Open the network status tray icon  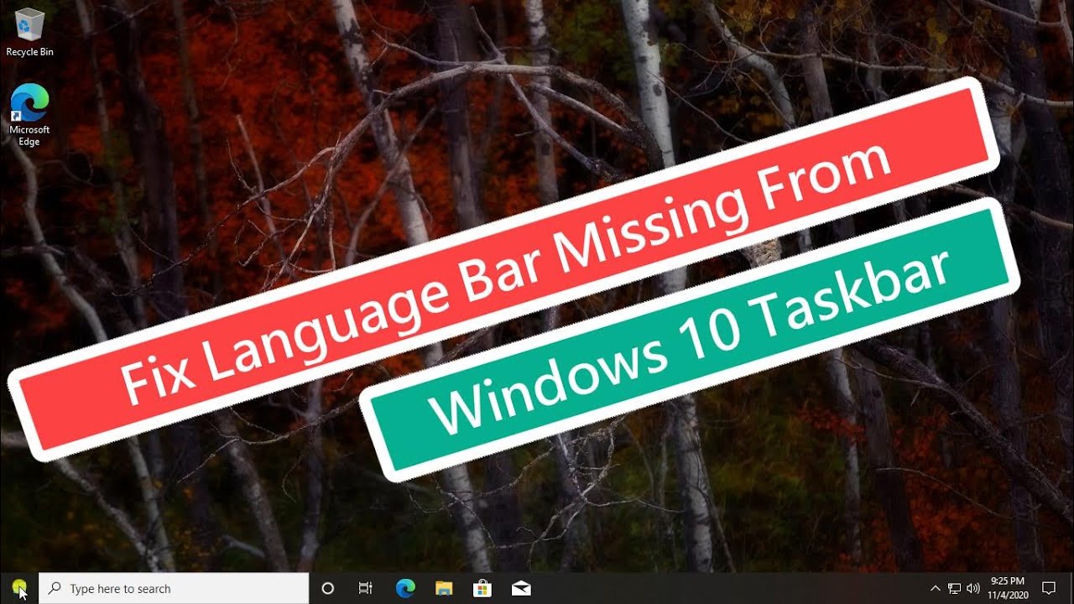tap(955, 589)
